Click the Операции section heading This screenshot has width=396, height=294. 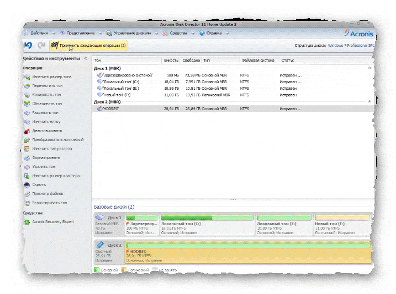[33, 68]
